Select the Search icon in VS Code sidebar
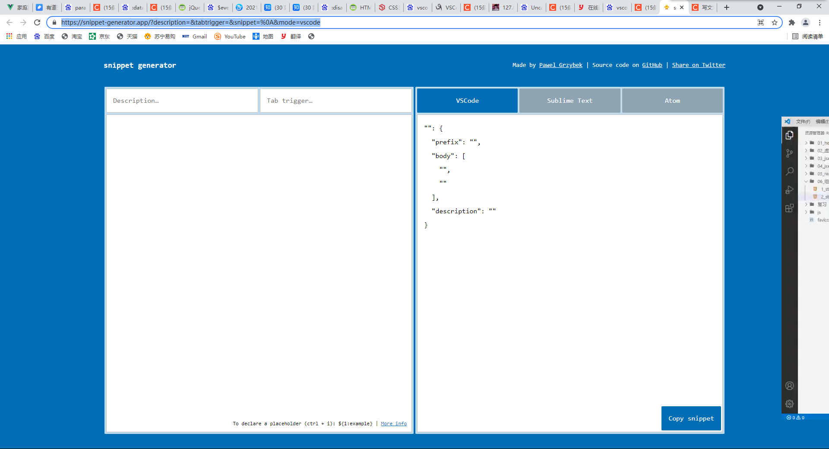Image resolution: width=829 pixels, height=449 pixels. tap(790, 171)
